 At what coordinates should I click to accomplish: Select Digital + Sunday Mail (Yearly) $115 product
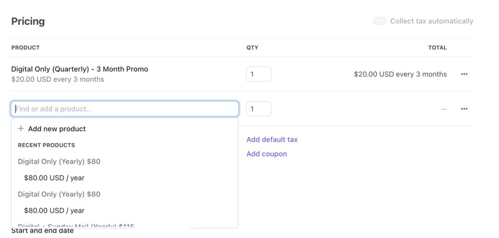[x=76, y=226]
